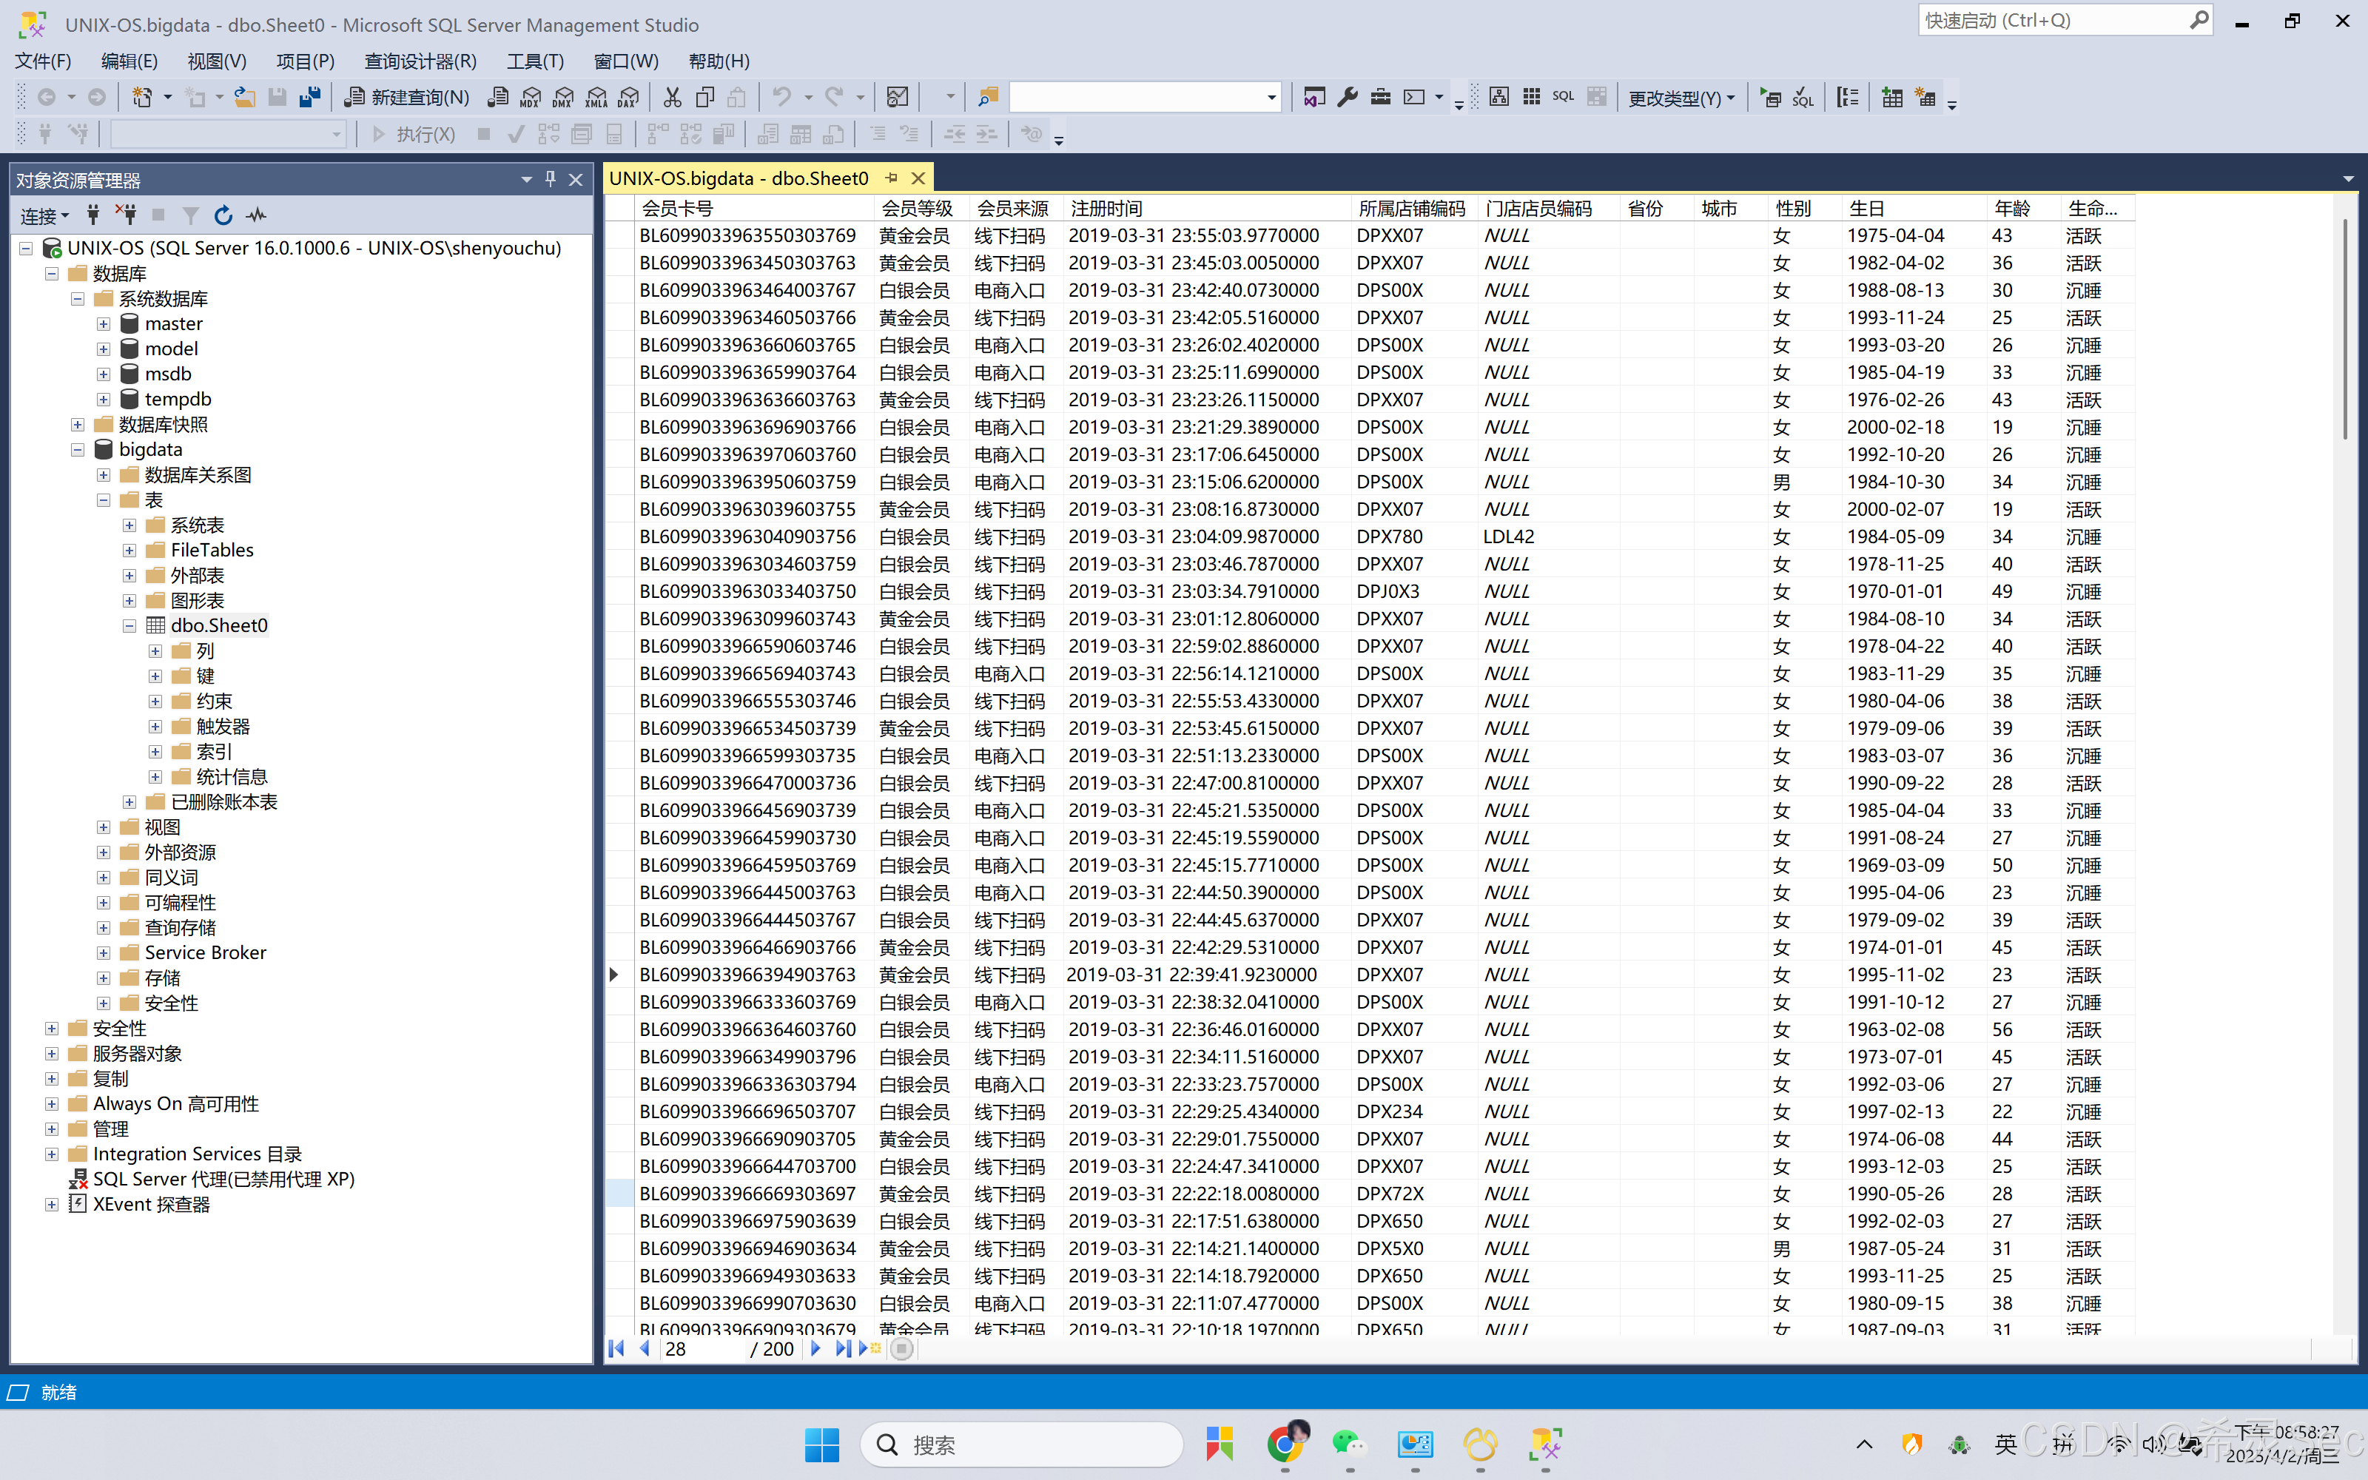
Task: Click the Show SQL pane icon
Action: [x=1563, y=97]
